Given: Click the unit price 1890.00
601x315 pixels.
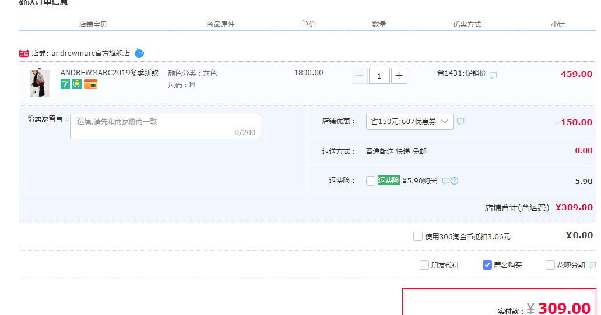Looking at the screenshot, I should (309, 73).
